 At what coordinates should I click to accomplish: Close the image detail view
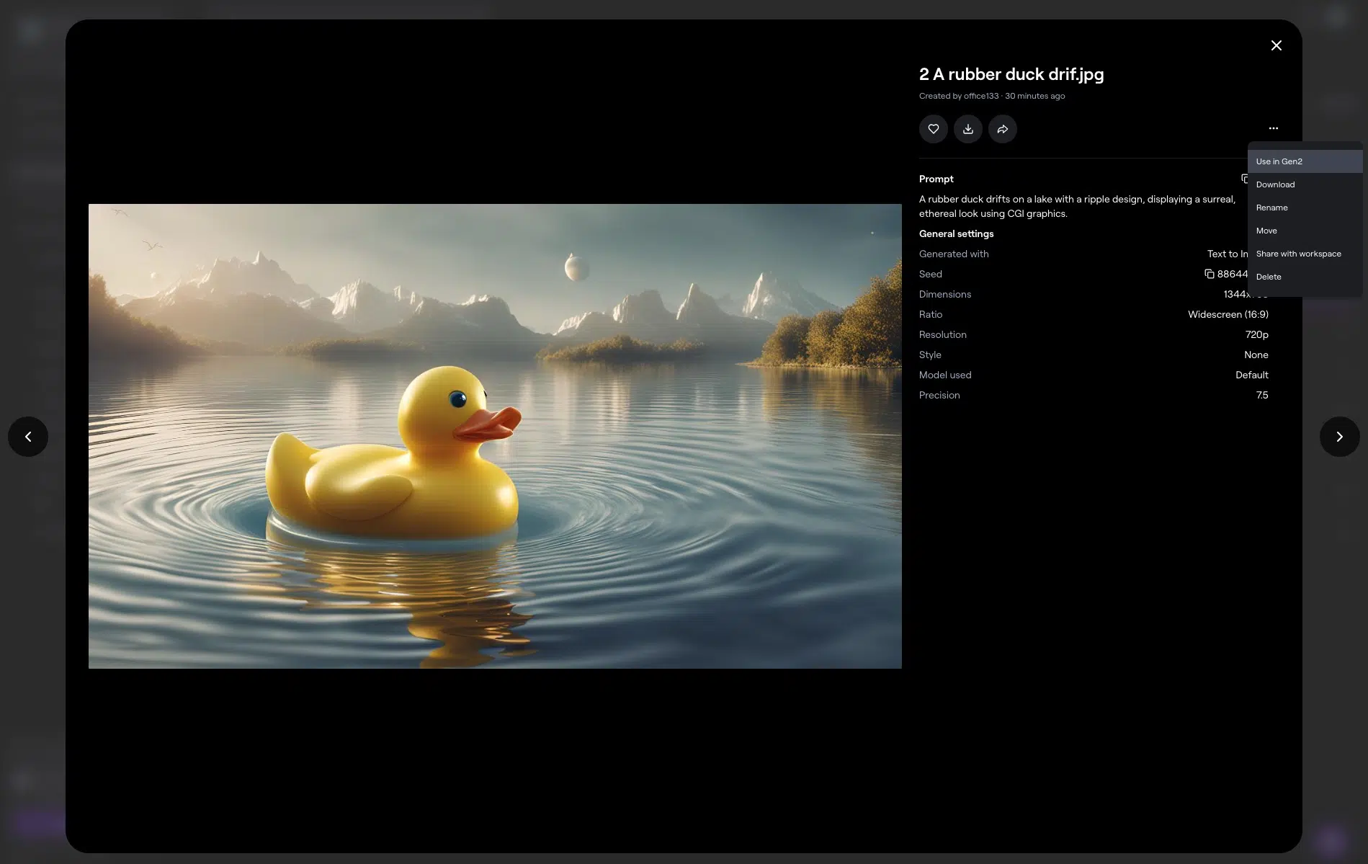(x=1276, y=45)
